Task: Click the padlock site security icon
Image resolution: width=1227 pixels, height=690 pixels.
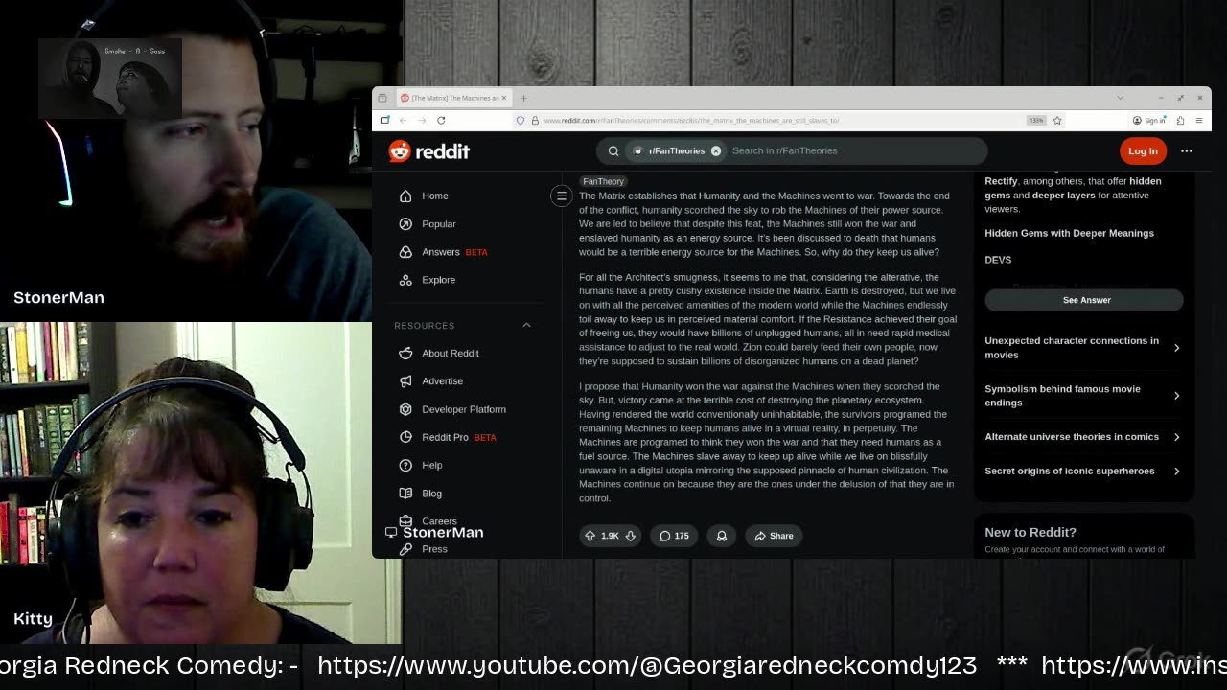Action: 535,120
